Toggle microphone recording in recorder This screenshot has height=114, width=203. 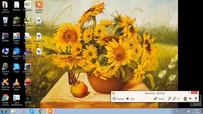(196, 99)
